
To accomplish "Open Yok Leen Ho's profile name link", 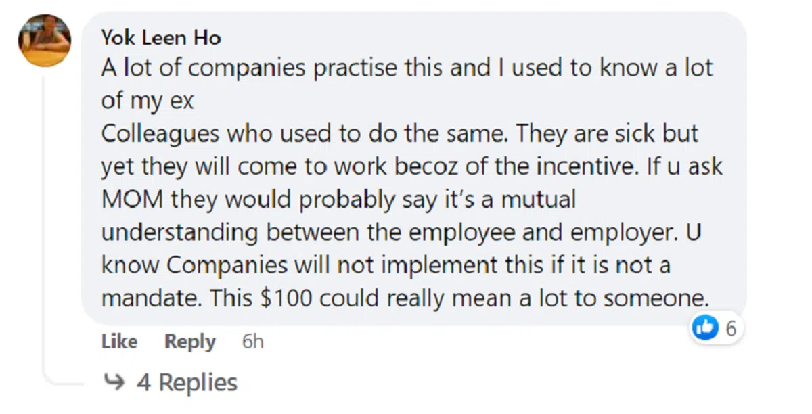I will tap(161, 37).
